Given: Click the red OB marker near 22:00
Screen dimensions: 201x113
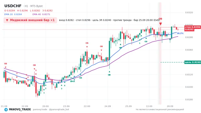Looking at the screenshot, I should 87,43.
